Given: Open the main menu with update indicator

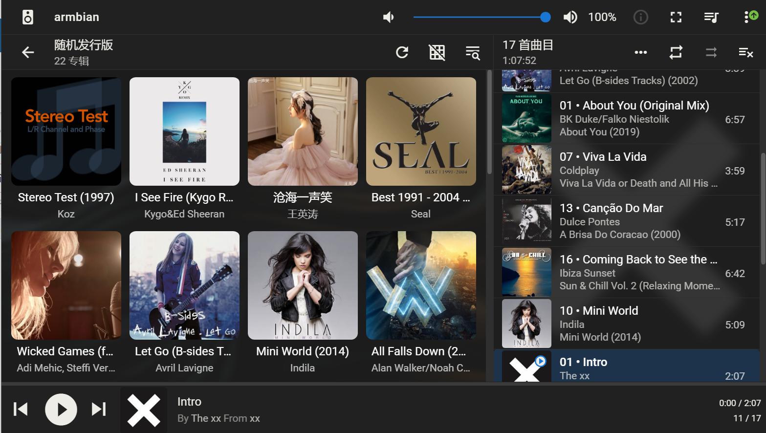Looking at the screenshot, I should click(x=750, y=17).
